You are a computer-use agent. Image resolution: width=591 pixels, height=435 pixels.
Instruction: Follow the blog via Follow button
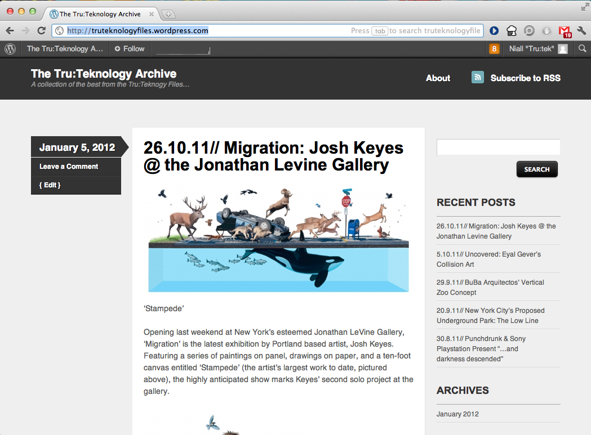(130, 49)
